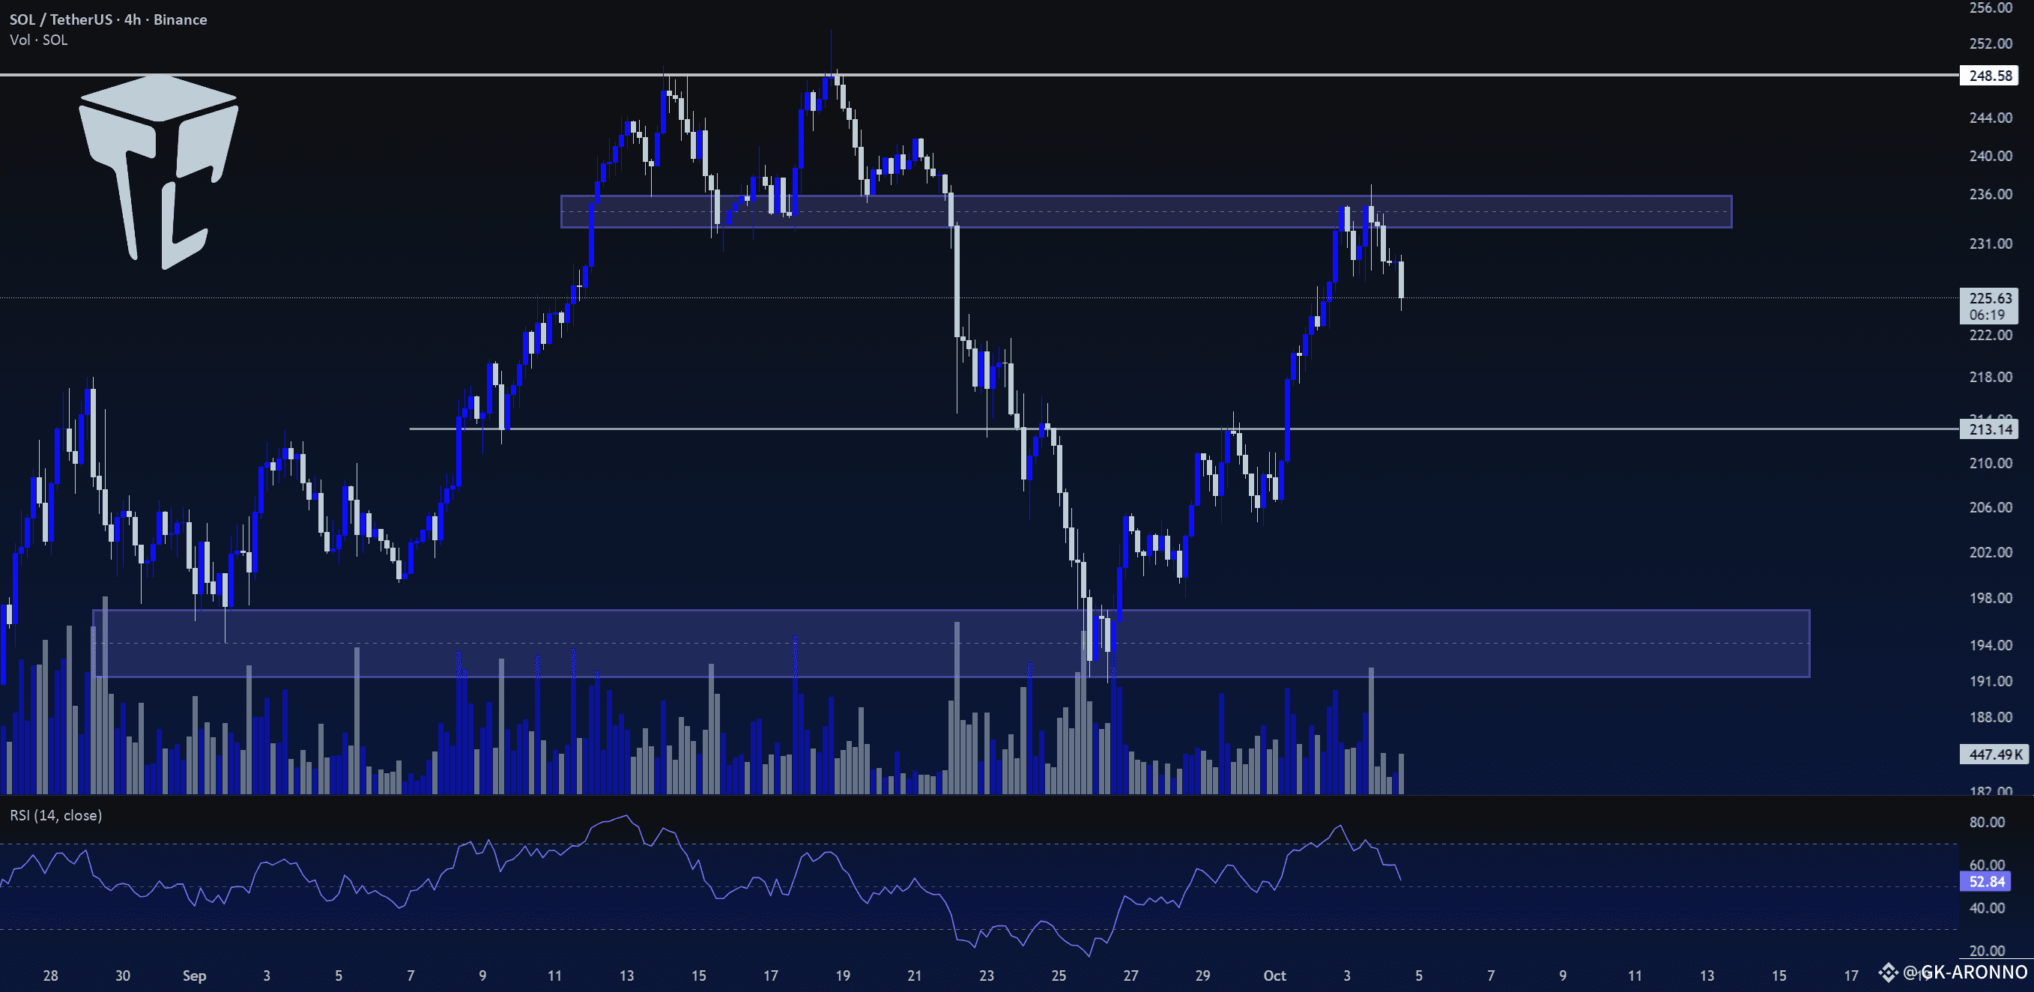Click the Oct label on time axis
The image size is (2034, 992).
pos(1274,976)
